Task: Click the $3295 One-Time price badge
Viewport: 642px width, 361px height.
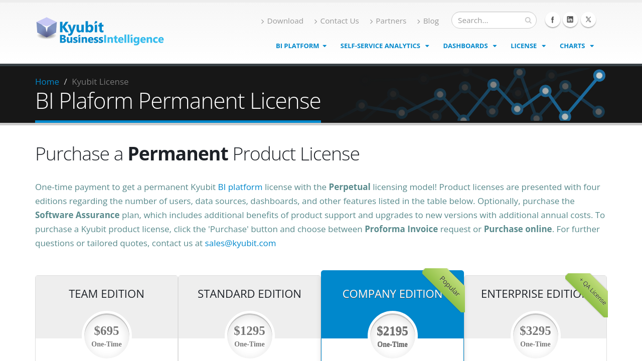Action: (535, 335)
